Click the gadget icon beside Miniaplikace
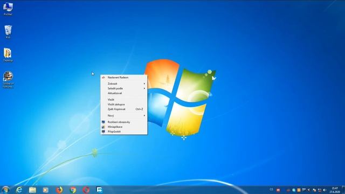The width and height of the screenshot is (345, 194). 103,127
